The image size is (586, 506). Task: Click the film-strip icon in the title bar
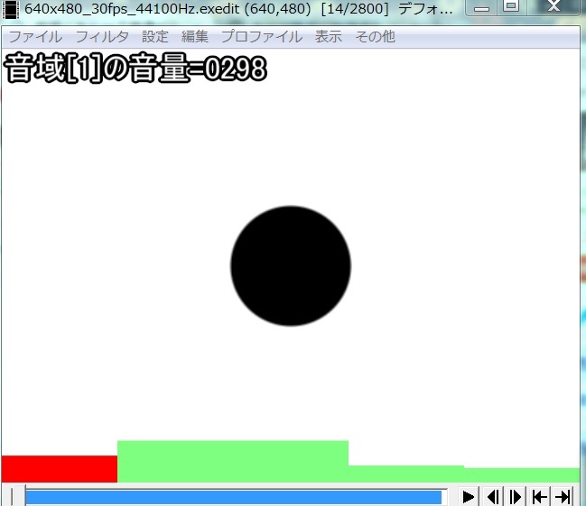[11, 7]
